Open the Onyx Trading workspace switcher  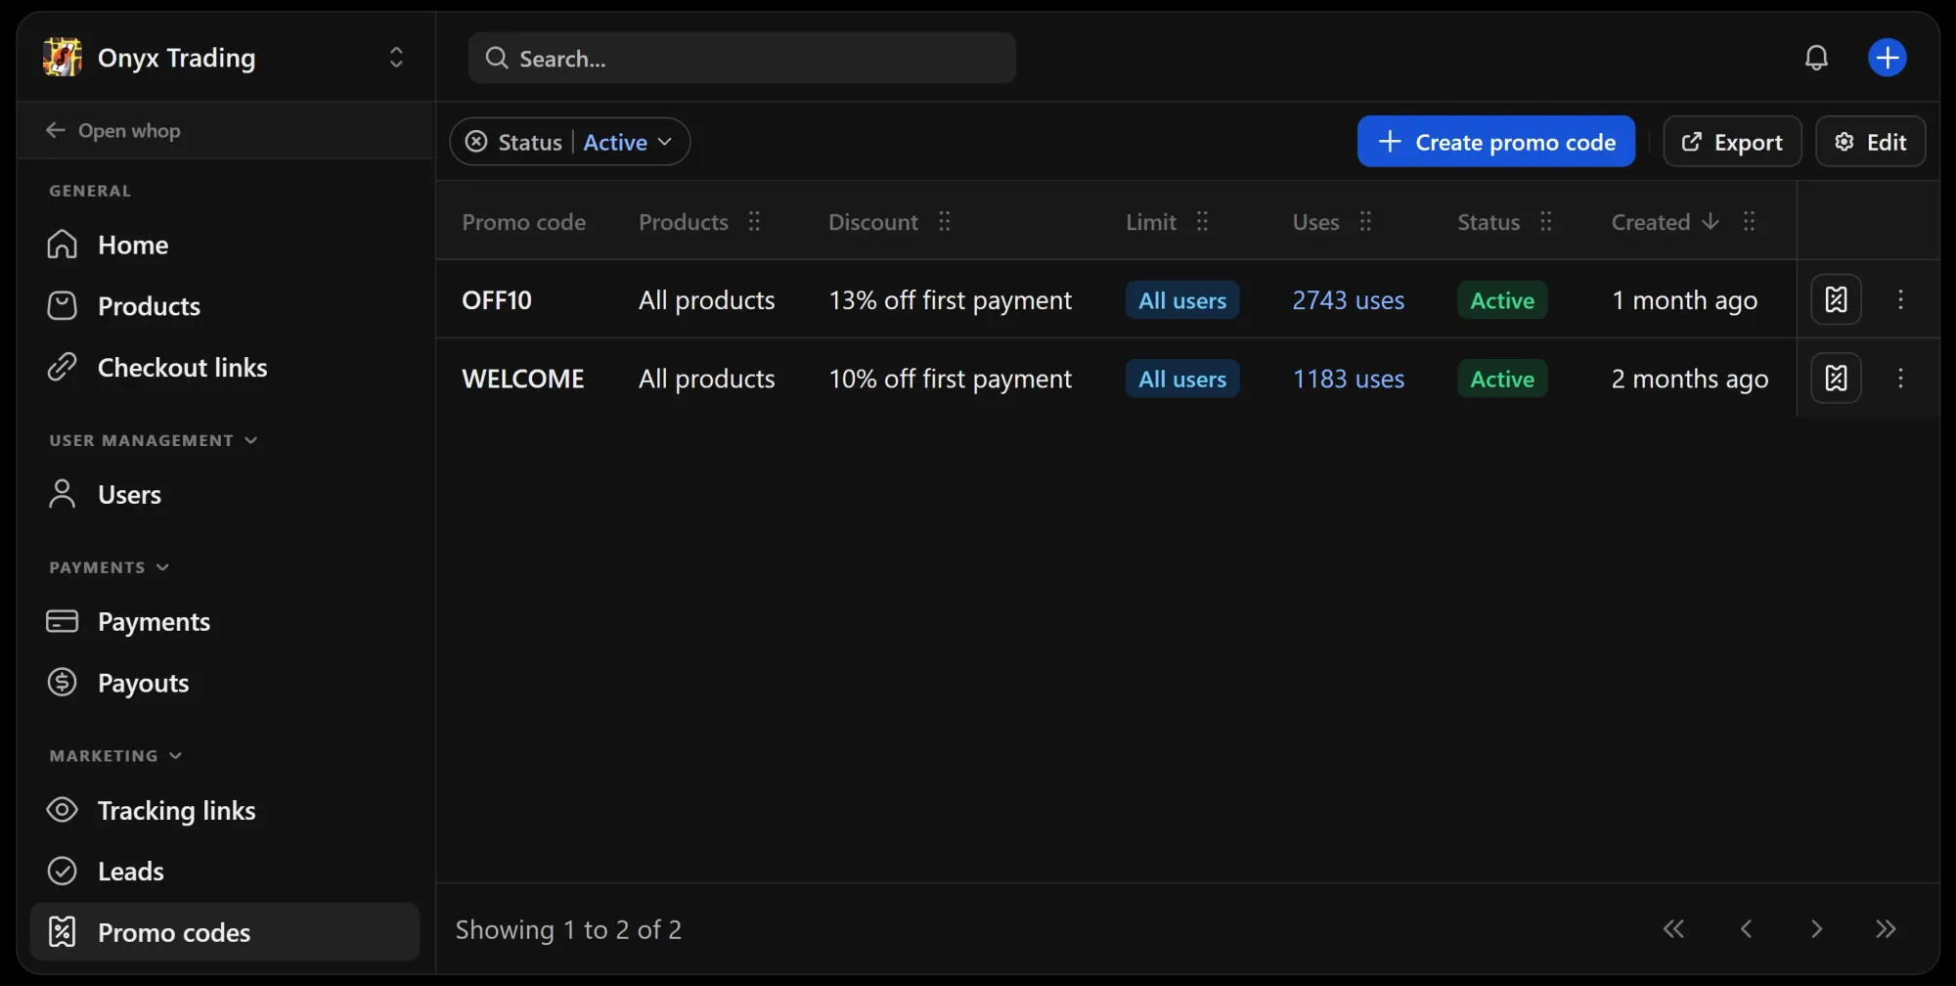[396, 57]
